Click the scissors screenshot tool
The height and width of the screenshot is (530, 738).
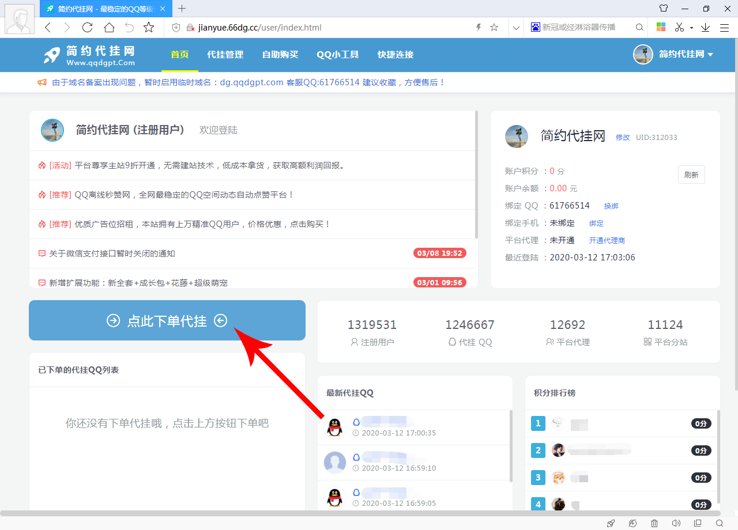click(x=679, y=27)
